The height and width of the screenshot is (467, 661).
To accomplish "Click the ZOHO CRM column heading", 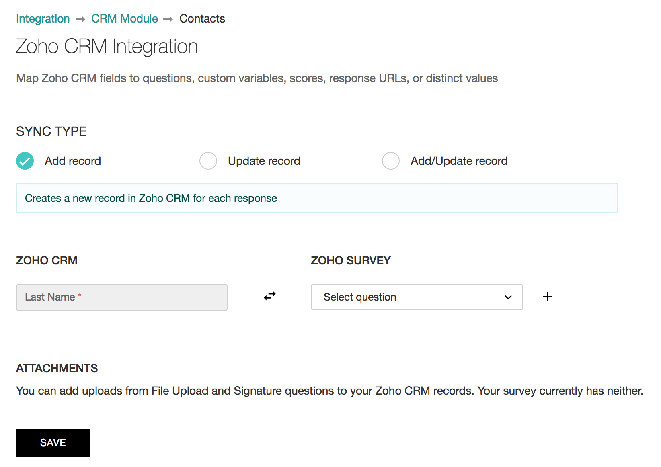I will (47, 260).
